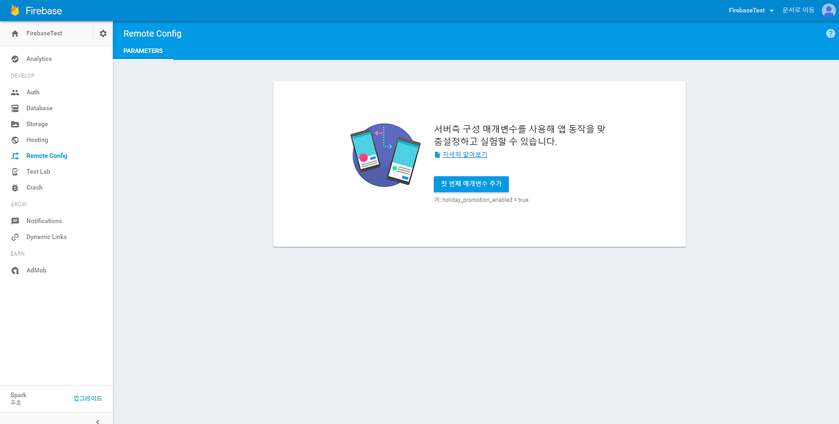Click the 무료 plan price label
The width and height of the screenshot is (839, 424).
pos(16,403)
